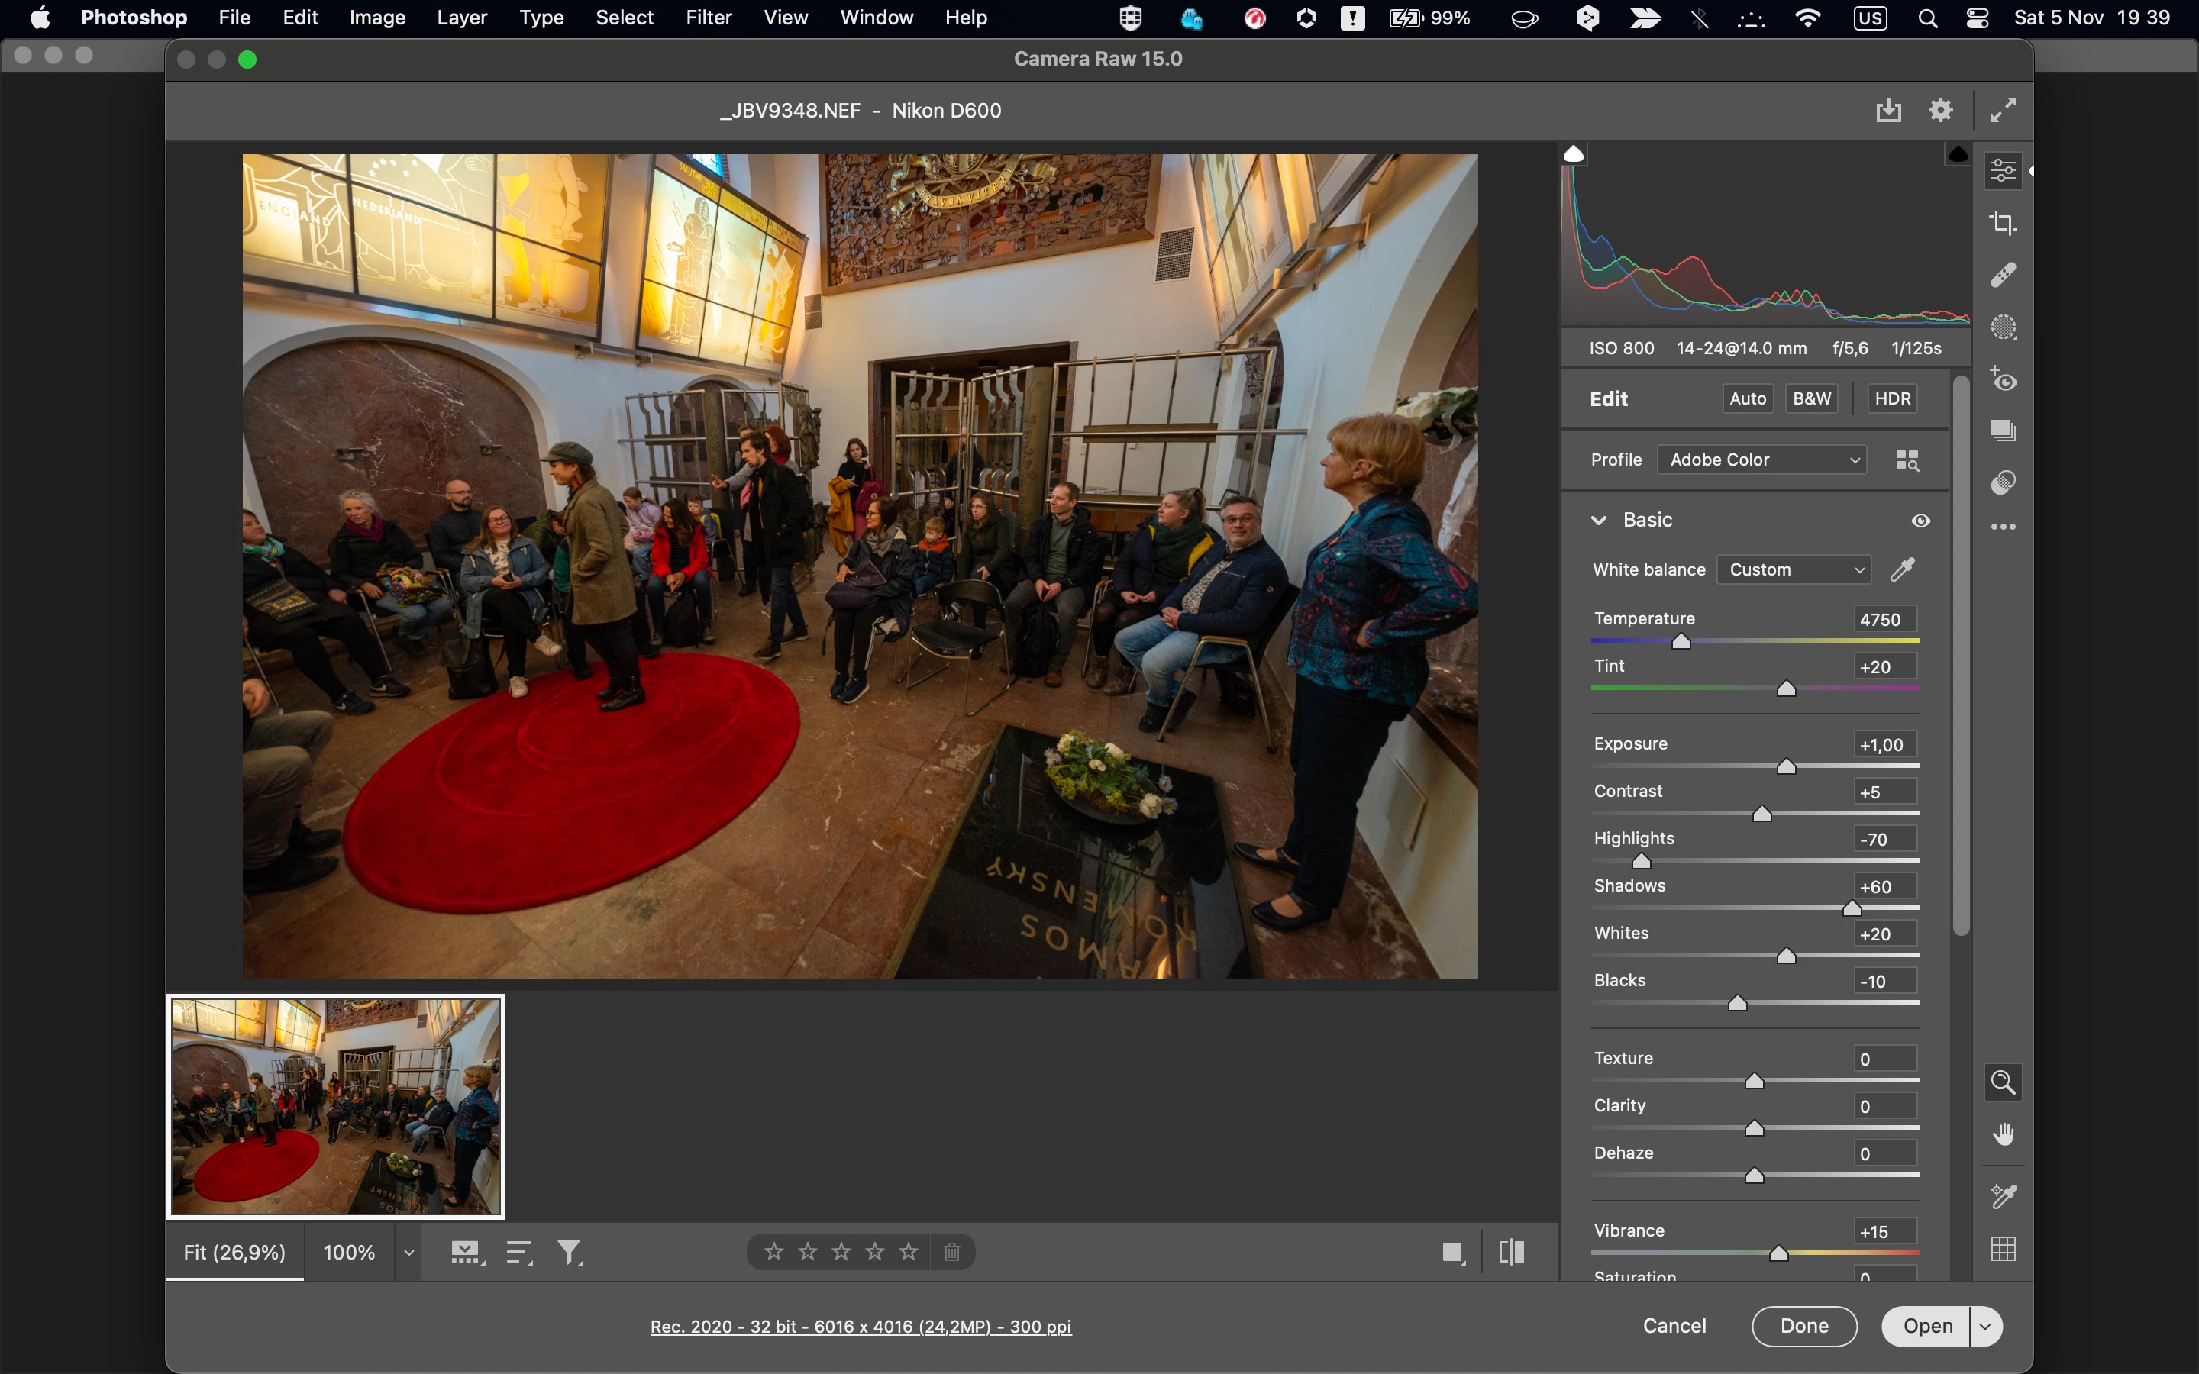
Task: Toggle Basic panel visibility eye icon
Action: click(x=1920, y=521)
